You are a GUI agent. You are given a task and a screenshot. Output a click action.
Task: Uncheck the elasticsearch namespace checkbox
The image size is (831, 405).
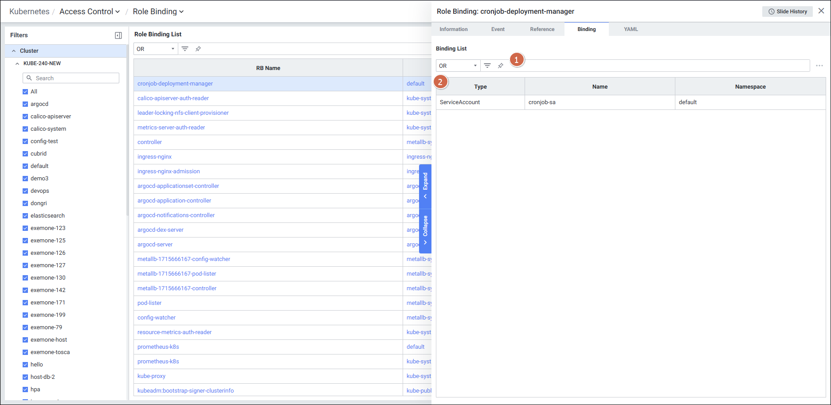tap(25, 216)
